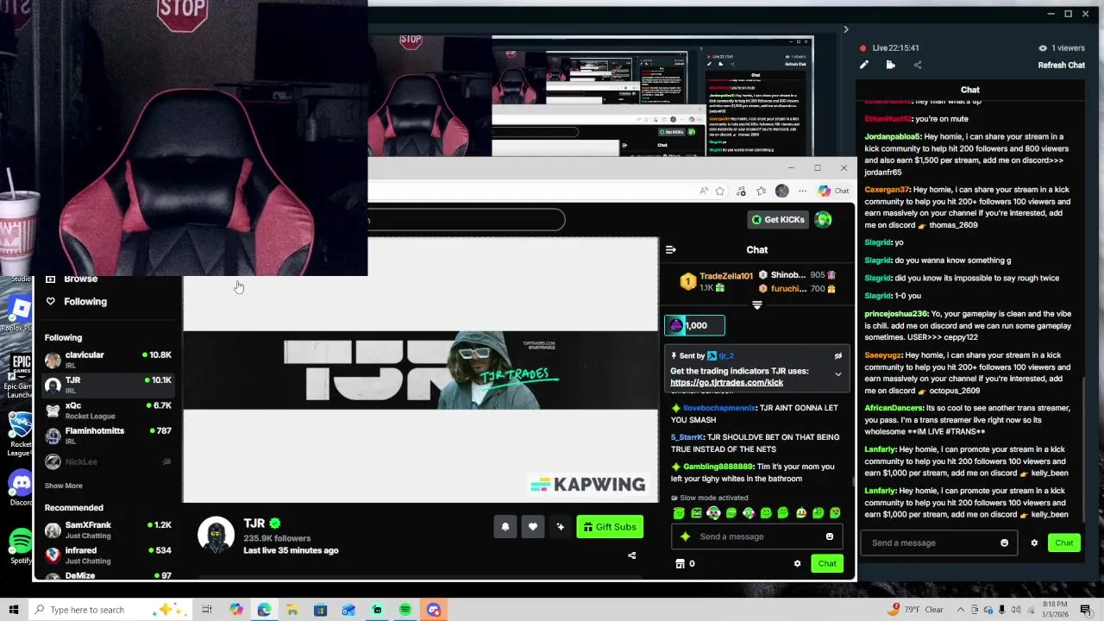The height and width of the screenshot is (621, 1104).
Task: Open Spotify from the taskbar
Action: [x=405, y=610]
